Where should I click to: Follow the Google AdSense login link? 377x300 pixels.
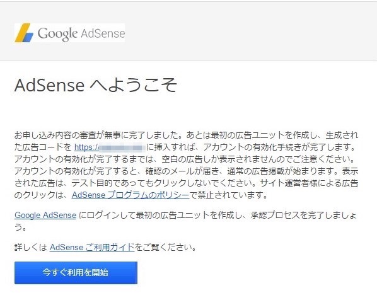[x=45, y=215]
